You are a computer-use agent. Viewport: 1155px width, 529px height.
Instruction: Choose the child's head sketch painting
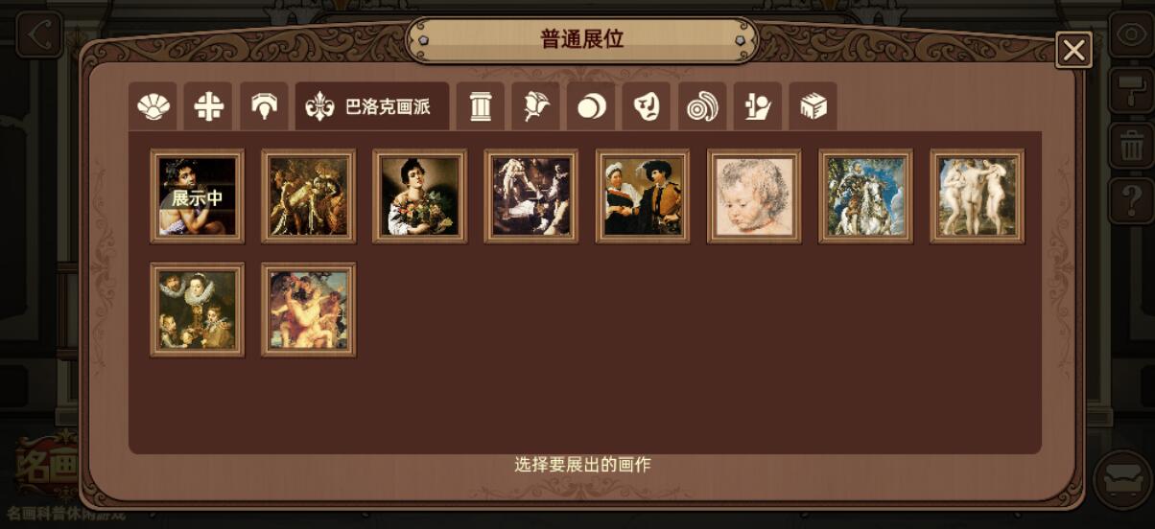tap(754, 196)
